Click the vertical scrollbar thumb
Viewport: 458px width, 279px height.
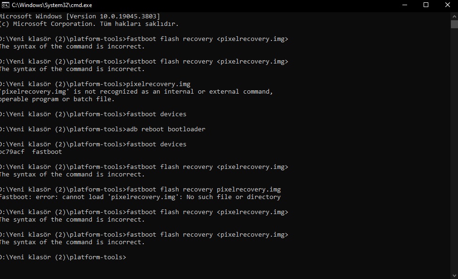click(x=454, y=24)
